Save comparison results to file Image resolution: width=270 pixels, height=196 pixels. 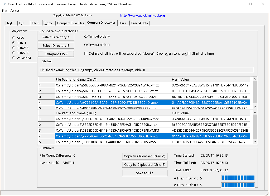point(144,173)
